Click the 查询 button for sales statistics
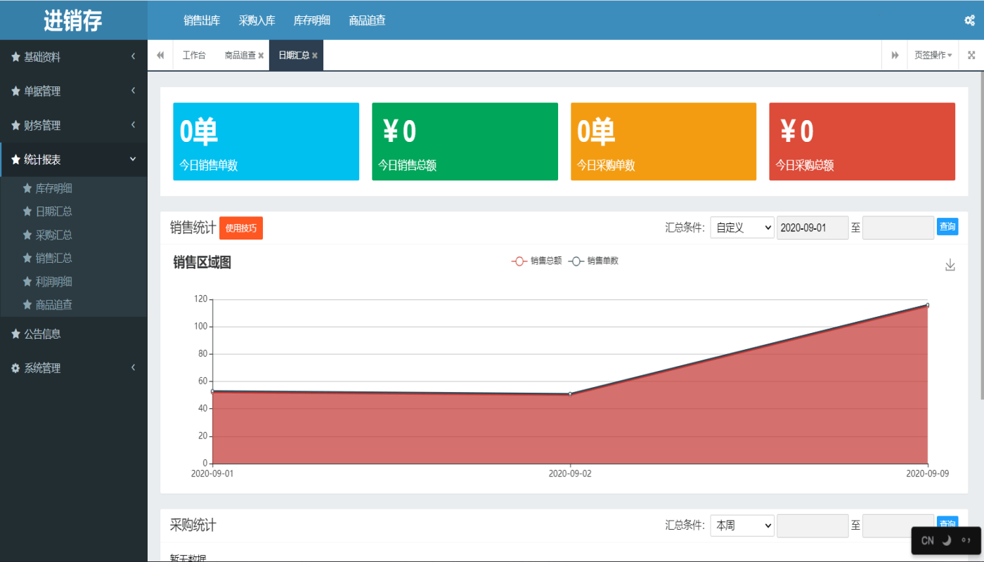The image size is (984, 562). pyautogui.click(x=947, y=226)
